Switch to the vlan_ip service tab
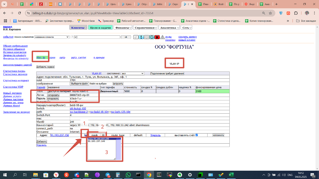Viewport: 319px width, 179px height. (41, 58)
